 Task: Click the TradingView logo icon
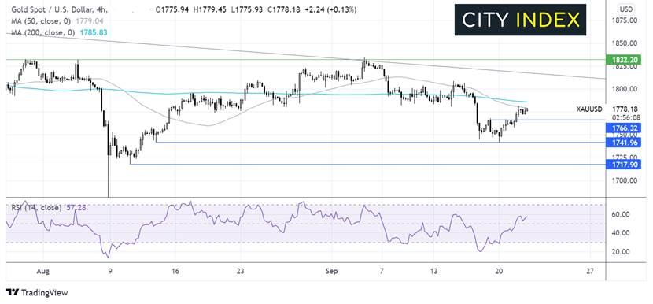coord(12,293)
